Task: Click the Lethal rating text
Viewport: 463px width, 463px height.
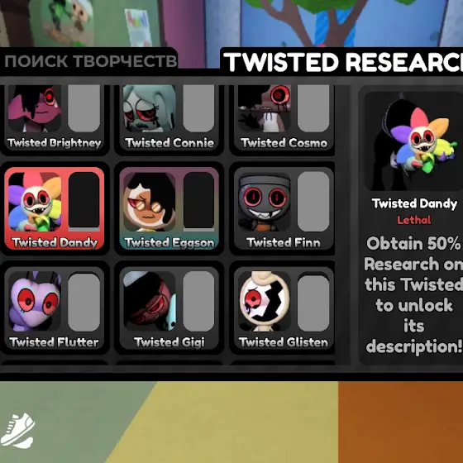Action: pos(413,220)
